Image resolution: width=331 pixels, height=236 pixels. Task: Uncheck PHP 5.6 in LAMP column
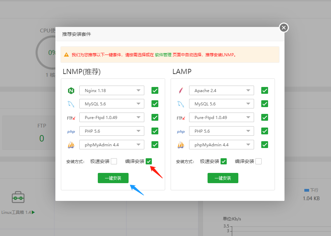[x=265, y=131]
